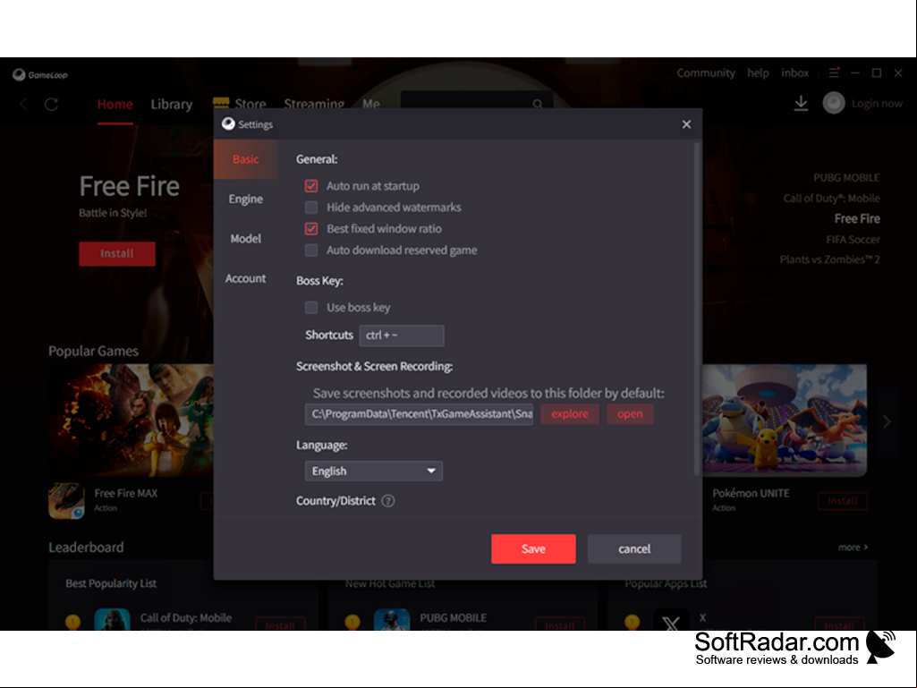917x688 pixels.
Task: Go to the Home tab
Action: pyautogui.click(x=115, y=104)
